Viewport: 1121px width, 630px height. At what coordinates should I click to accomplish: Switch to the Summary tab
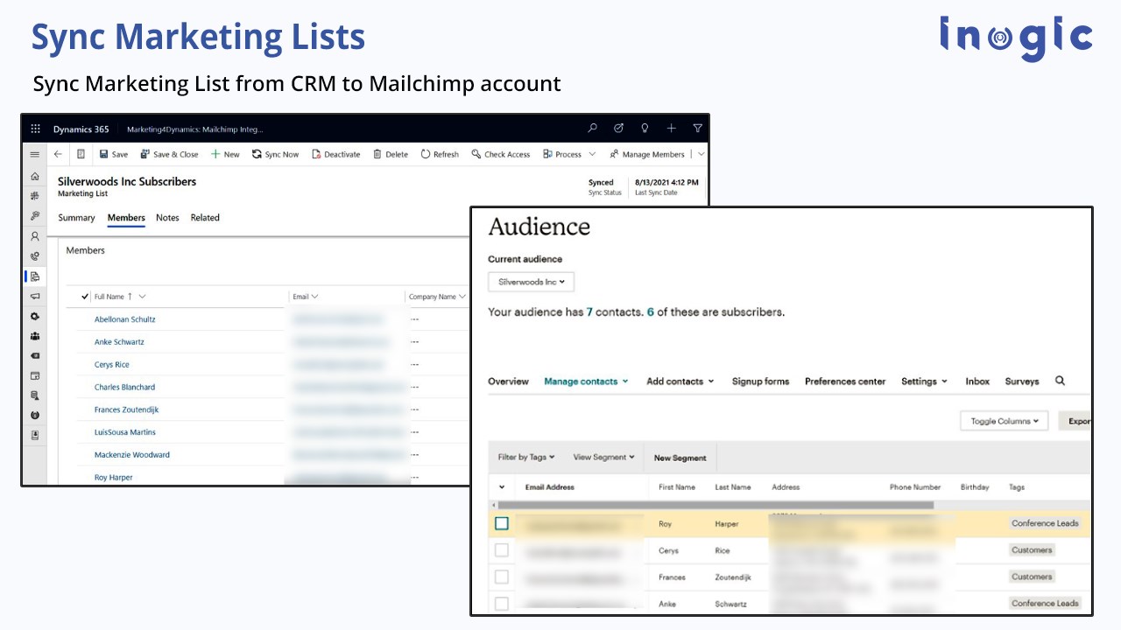(76, 218)
